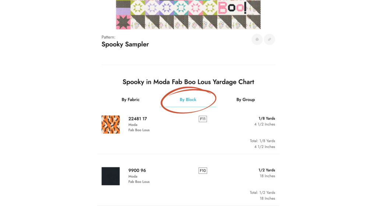Click the print icon button
The image size is (377, 212).
(x=257, y=39)
